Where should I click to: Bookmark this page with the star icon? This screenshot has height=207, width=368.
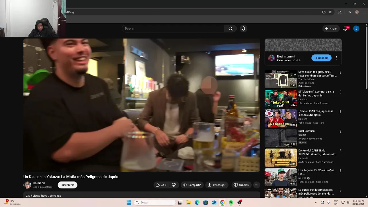coord(330,12)
